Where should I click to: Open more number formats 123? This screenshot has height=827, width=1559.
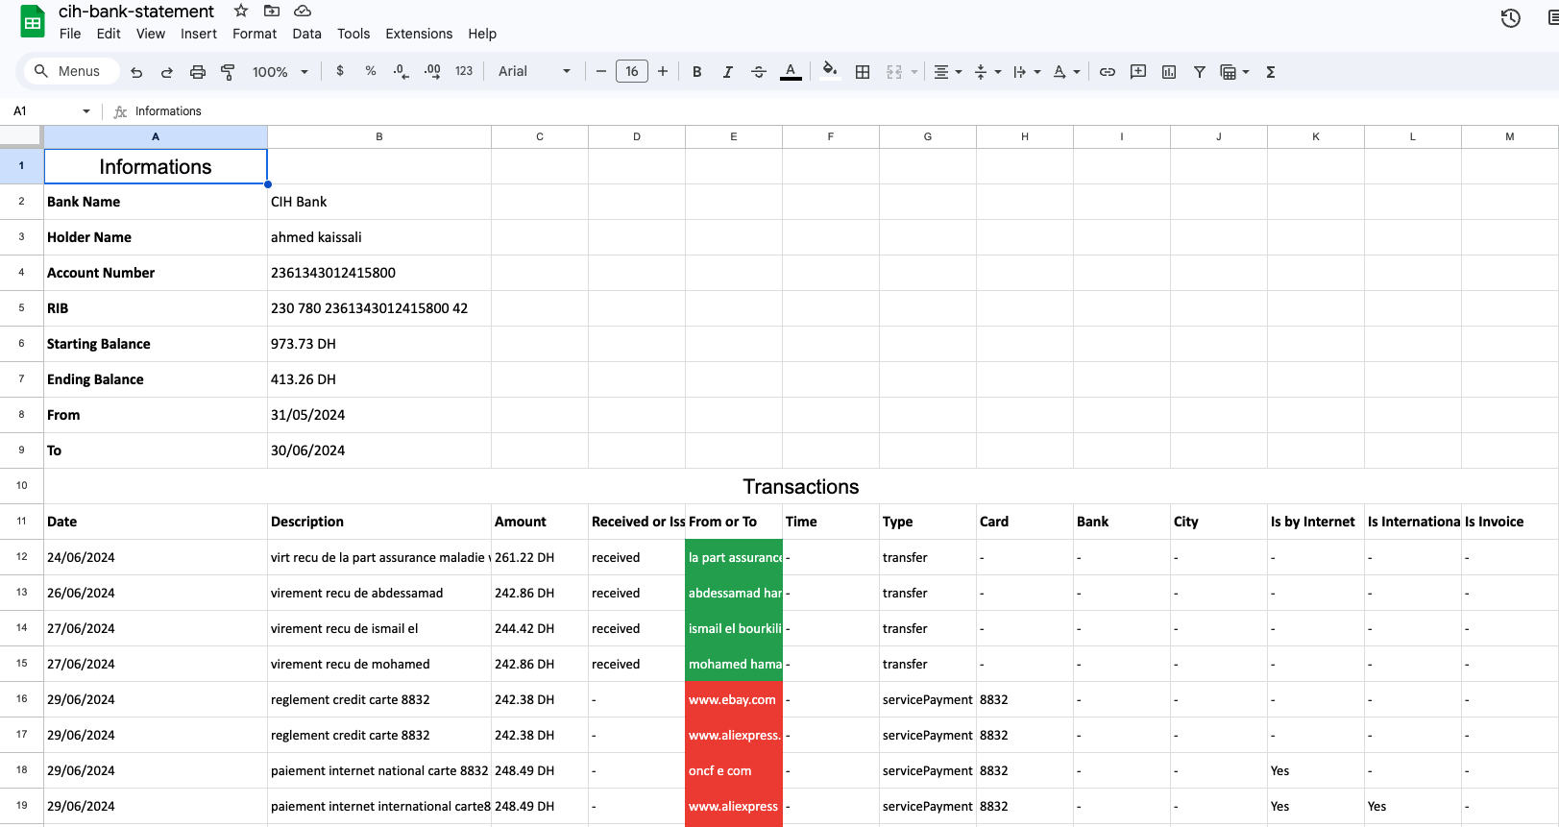[464, 71]
